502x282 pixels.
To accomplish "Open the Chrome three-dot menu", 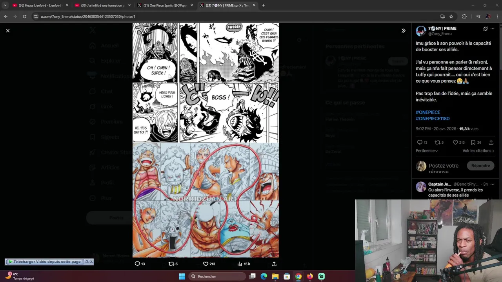I will pyautogui.click(x=497, y=16).
